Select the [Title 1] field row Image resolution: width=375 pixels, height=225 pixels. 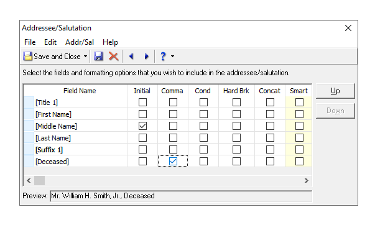tap(81, 103)
